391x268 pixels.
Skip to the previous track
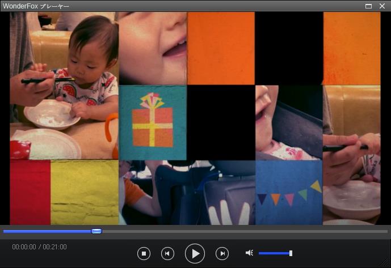click(x=167, y=254)
